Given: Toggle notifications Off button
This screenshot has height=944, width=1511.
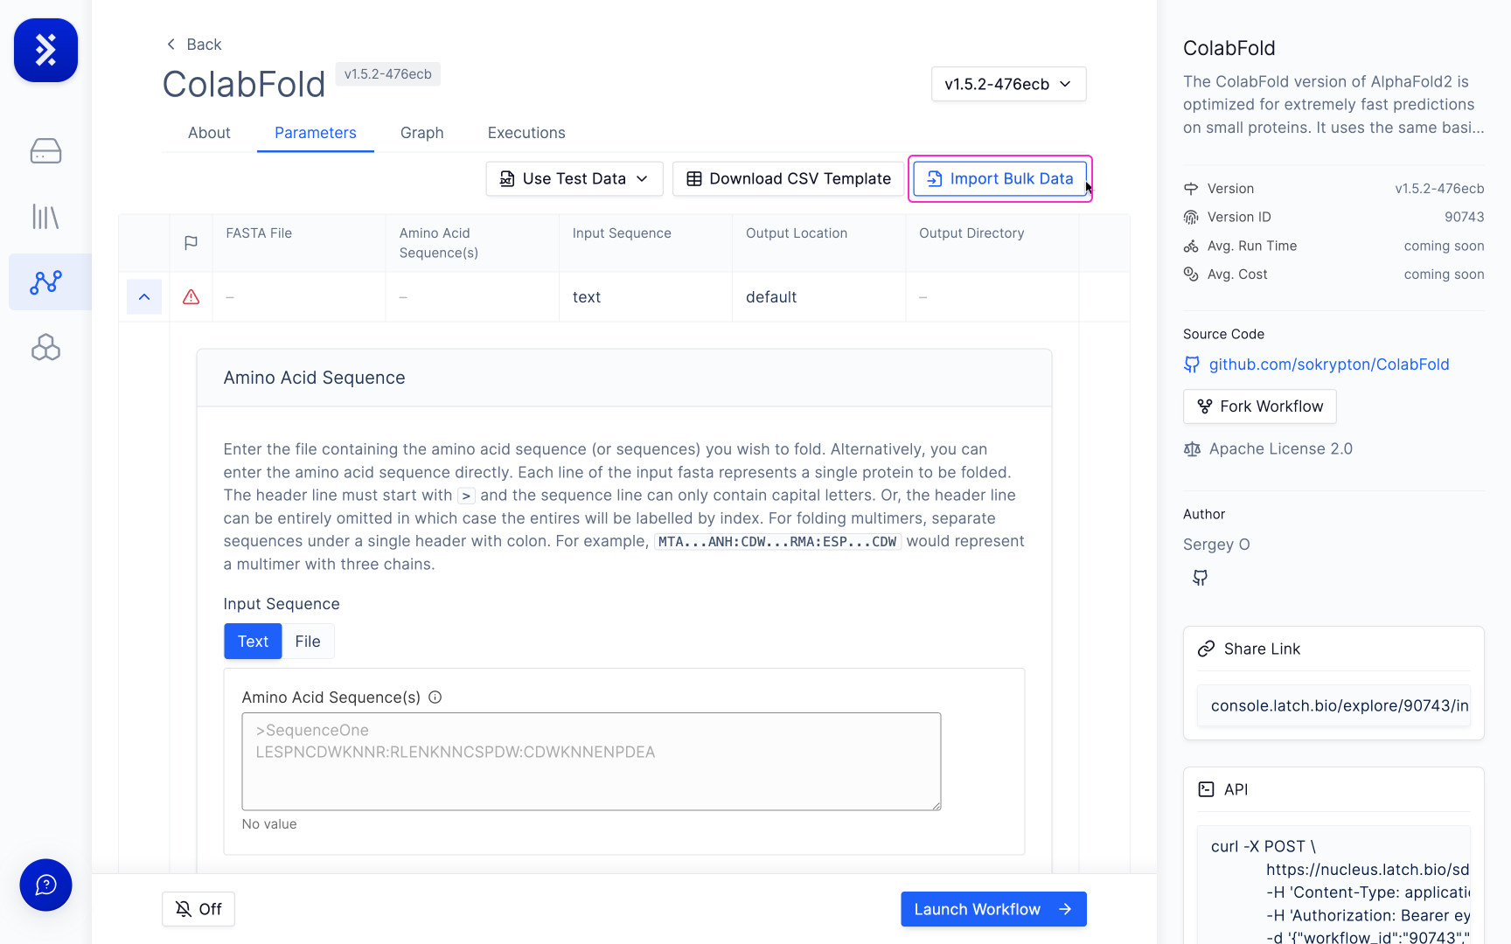Looking at the screenshot, I should pos(198,909).
